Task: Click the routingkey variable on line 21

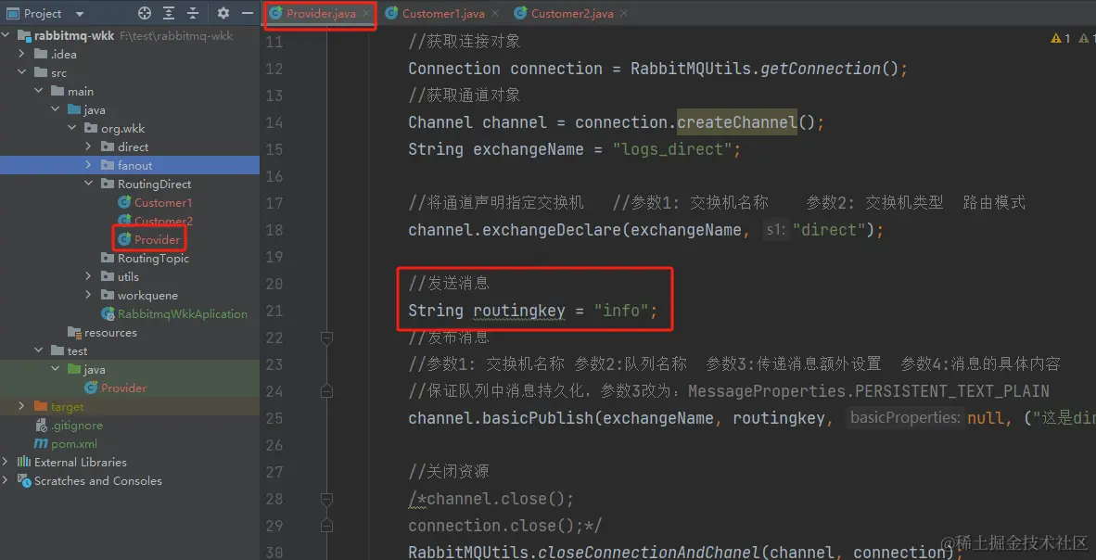Action: [x=518, y=311]
